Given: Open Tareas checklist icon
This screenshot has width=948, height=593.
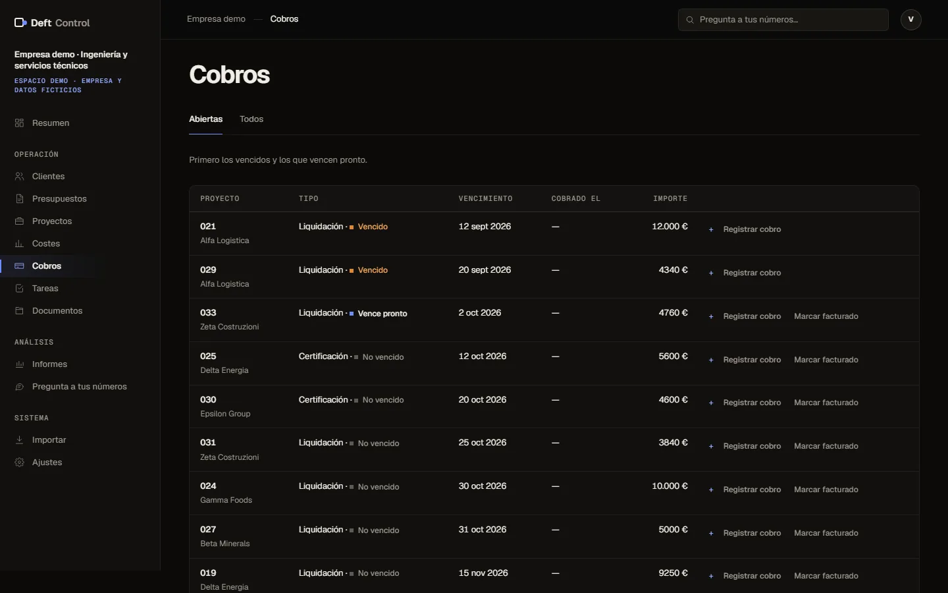Looking at the screenshot, I should [19, 289].
